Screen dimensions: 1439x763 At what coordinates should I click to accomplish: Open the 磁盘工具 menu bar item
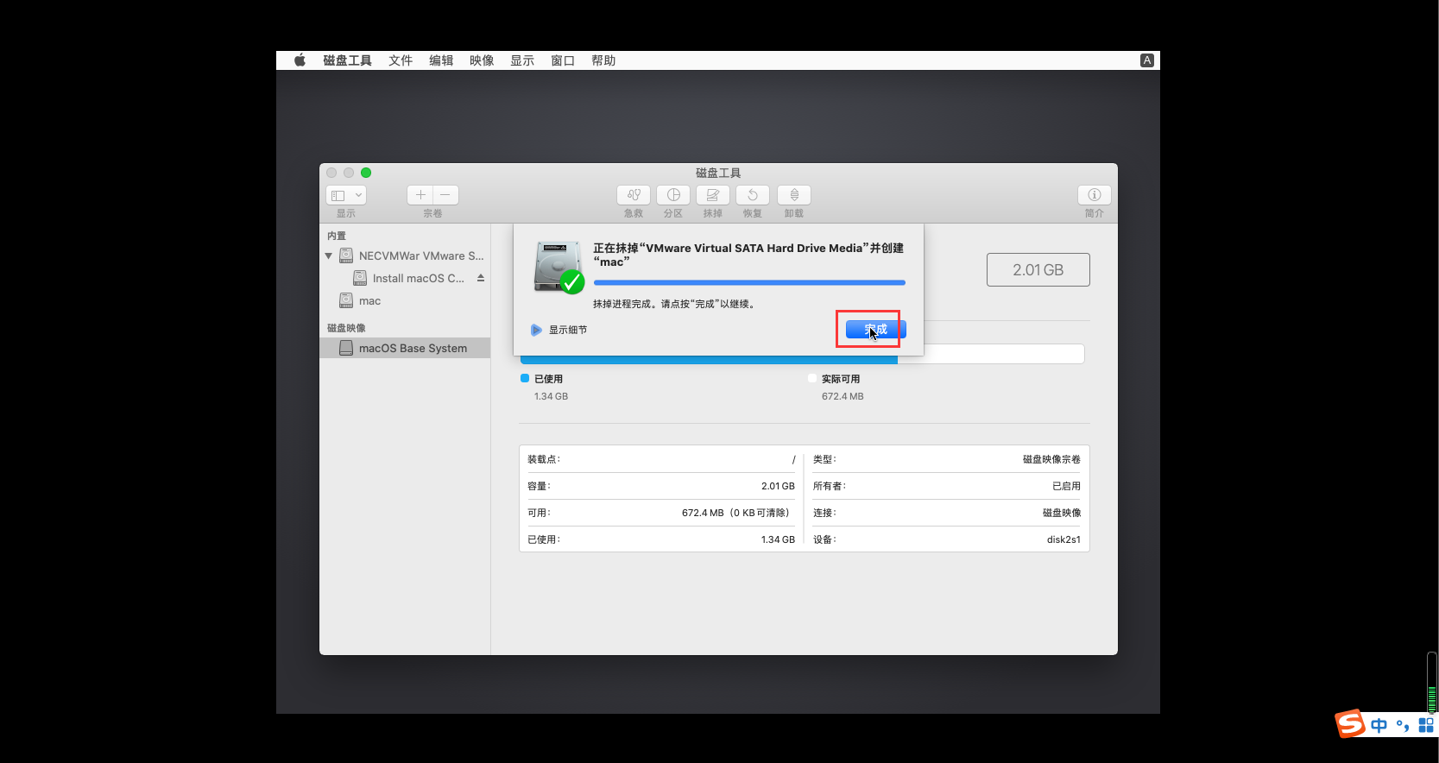[x=347, y=60]
